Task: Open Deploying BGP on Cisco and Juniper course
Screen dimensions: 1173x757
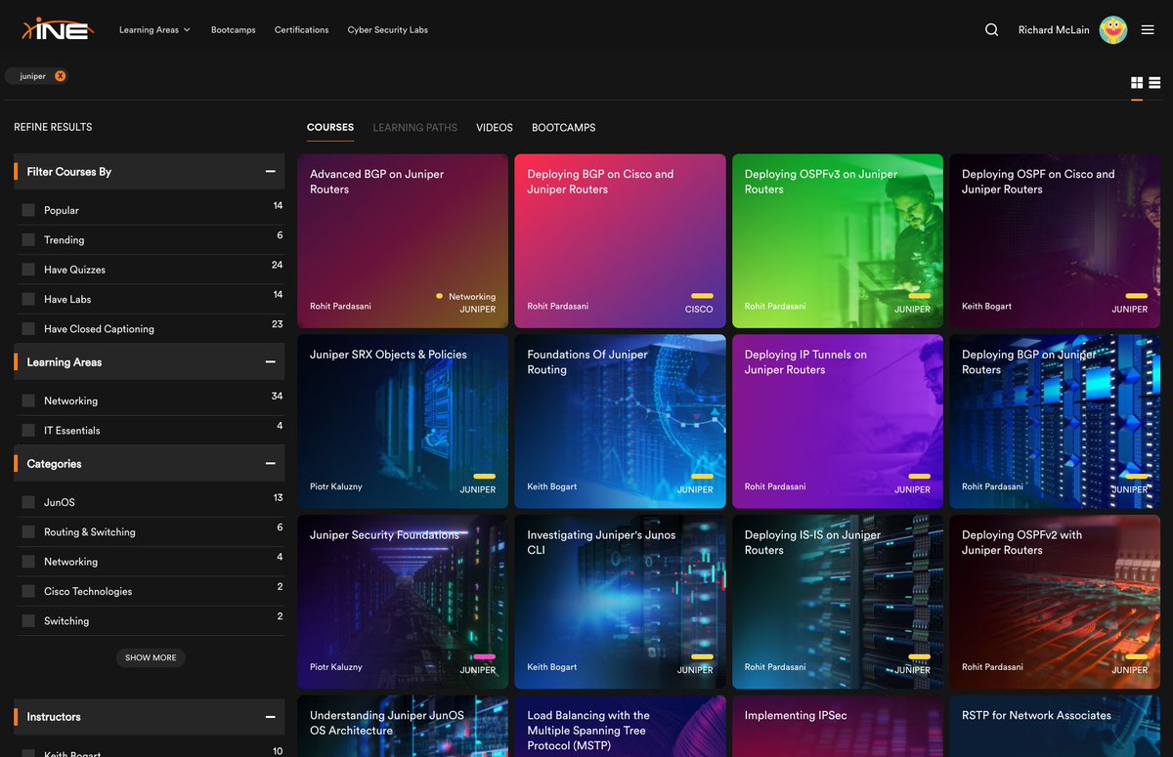Action: tap(620, 241)
